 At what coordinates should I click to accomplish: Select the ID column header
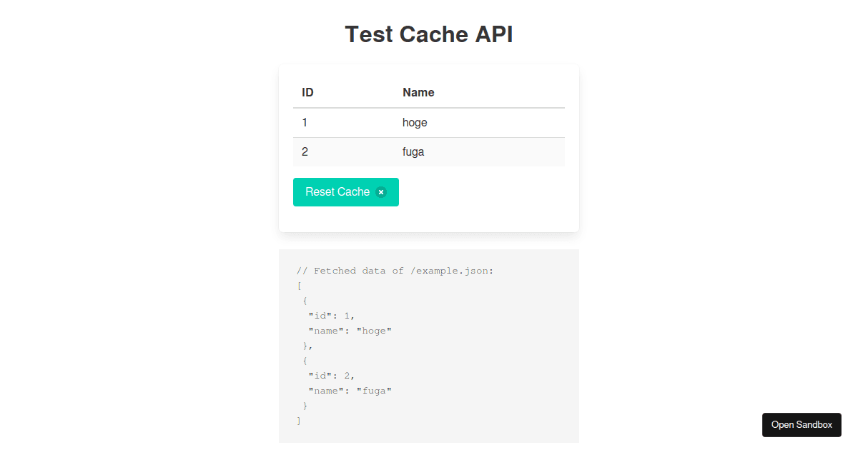(307, 92)
